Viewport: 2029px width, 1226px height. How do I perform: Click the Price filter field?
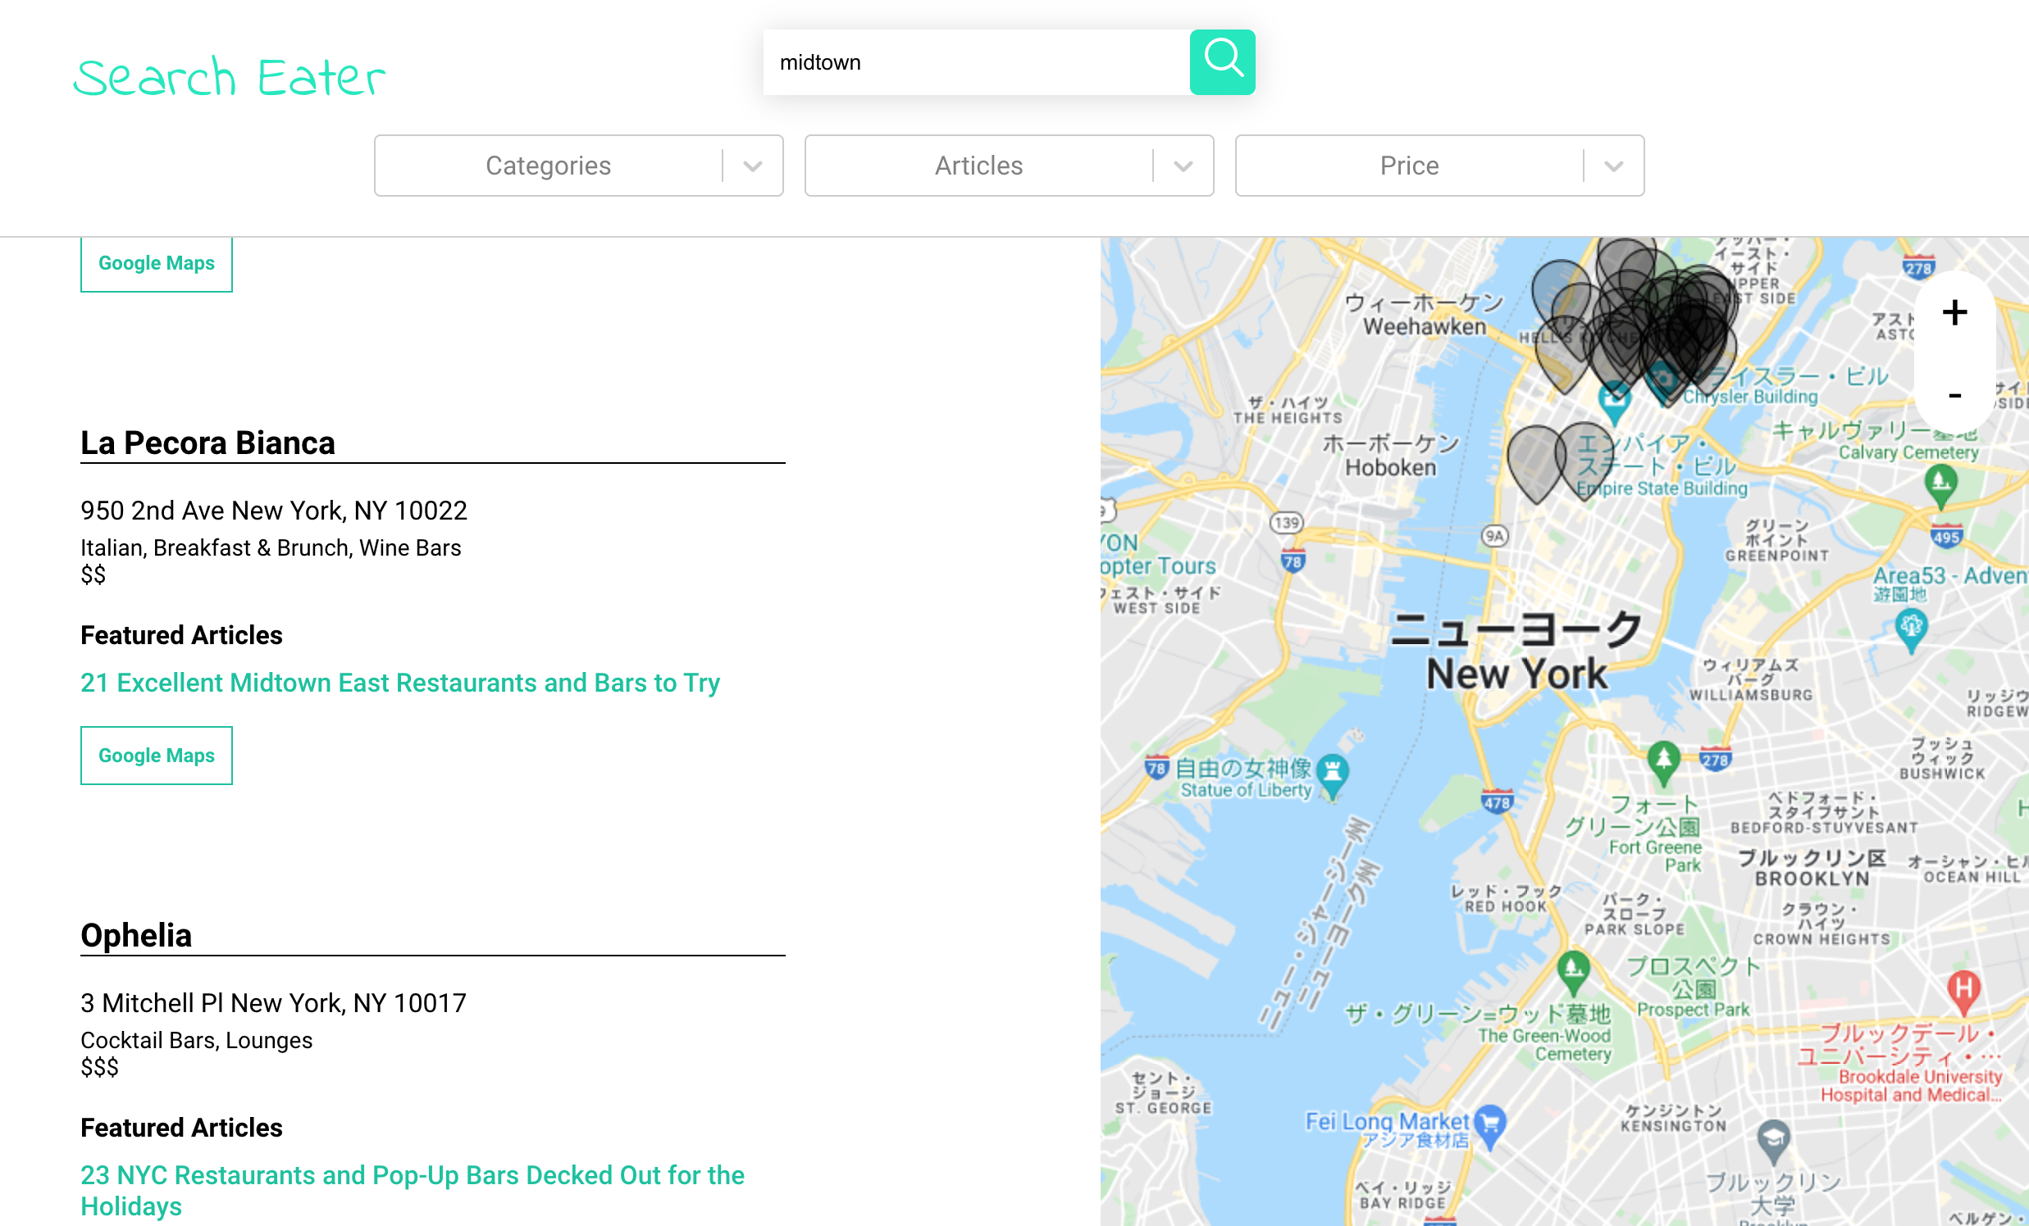(1440, 166)
